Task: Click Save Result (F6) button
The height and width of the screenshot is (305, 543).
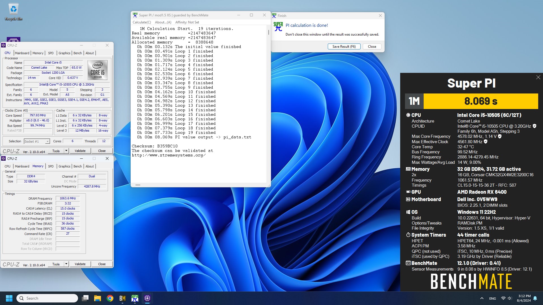Action: pos(344,47)
